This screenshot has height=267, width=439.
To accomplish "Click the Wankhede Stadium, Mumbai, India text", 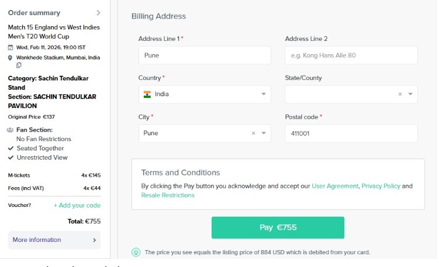I will click(58, 58).
